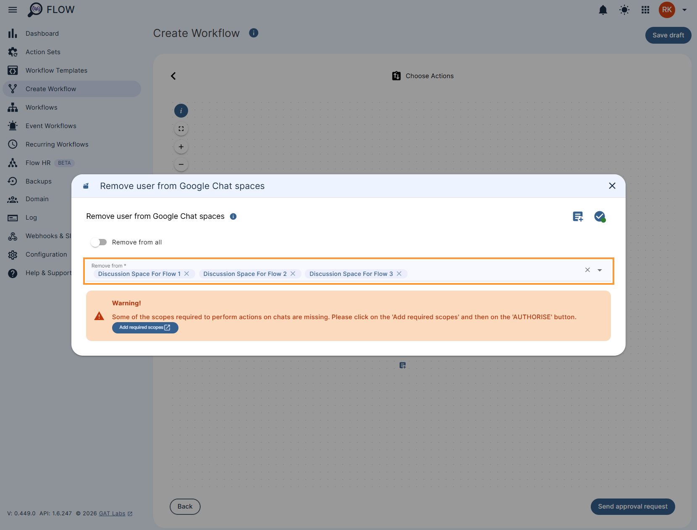The height and width of the screenshot is (530, 697).
Task: Click the RK user avatar
Action: [x=667, y=10]
